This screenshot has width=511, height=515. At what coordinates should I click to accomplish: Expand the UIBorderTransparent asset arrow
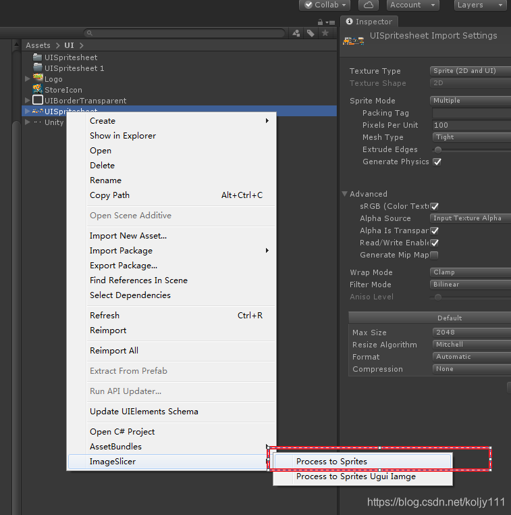(x=28, y=100)
